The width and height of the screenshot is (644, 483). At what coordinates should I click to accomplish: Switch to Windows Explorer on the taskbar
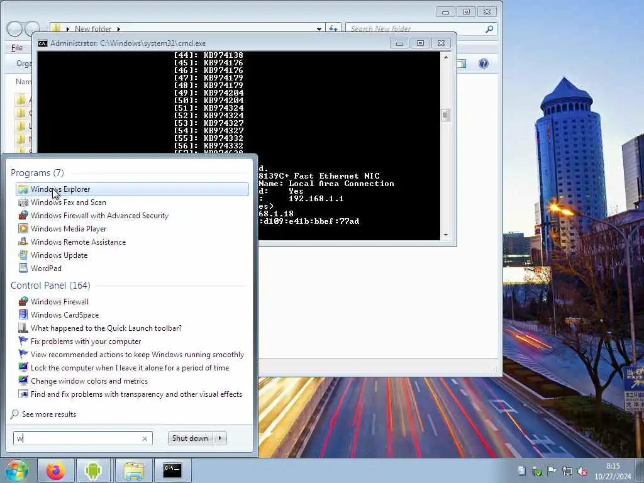[134, 470]
